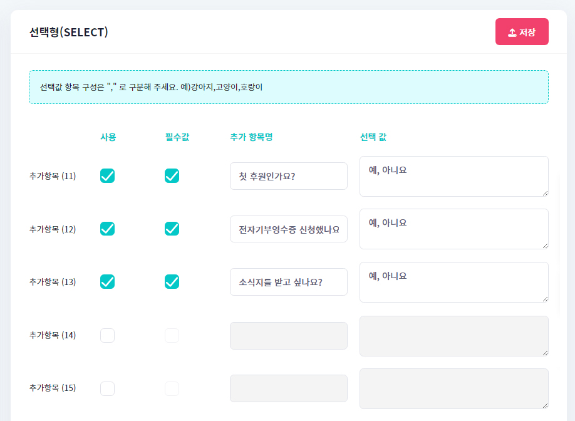Uncheck 필수값 for 추가항목 (11)
This screenshot has height=421, width=575.
(x=172, y=176)
